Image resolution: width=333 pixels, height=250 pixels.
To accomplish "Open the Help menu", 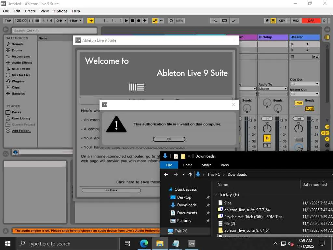I will [x=76, y=11].
